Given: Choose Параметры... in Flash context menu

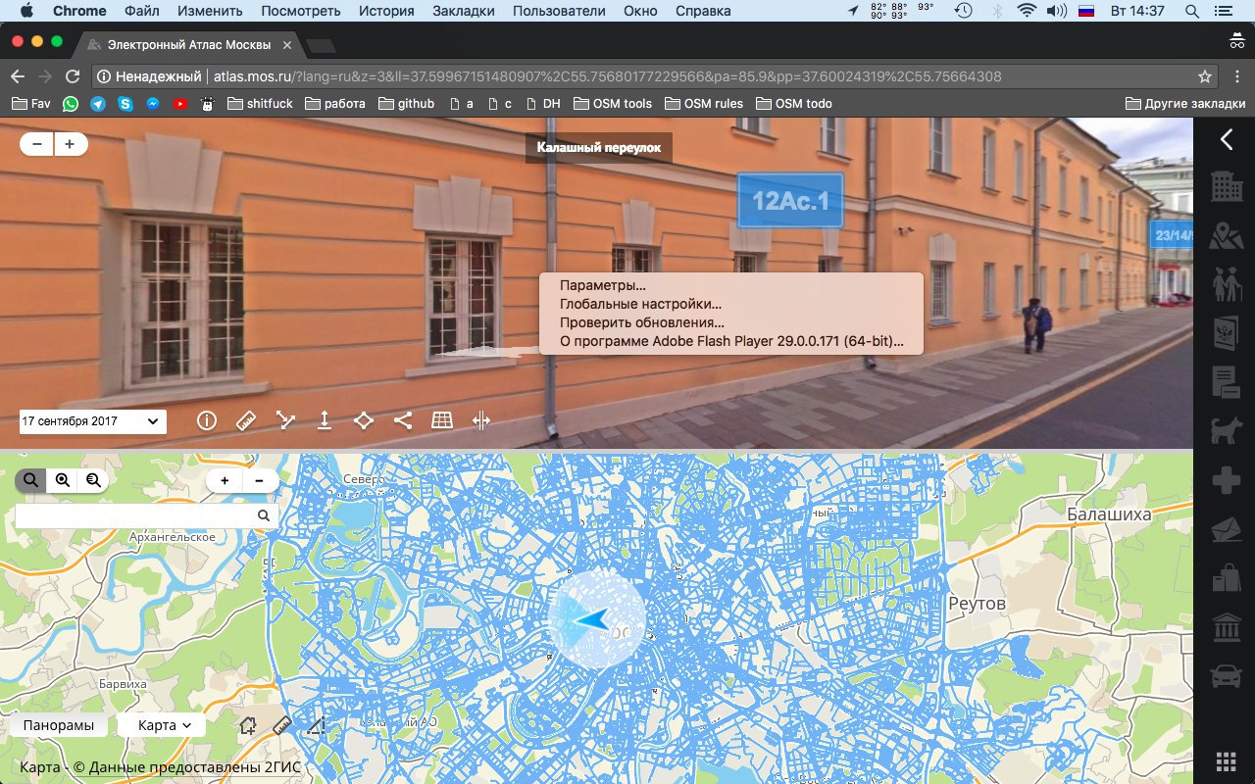Looking at the screenshot, I should pos(730,285).
